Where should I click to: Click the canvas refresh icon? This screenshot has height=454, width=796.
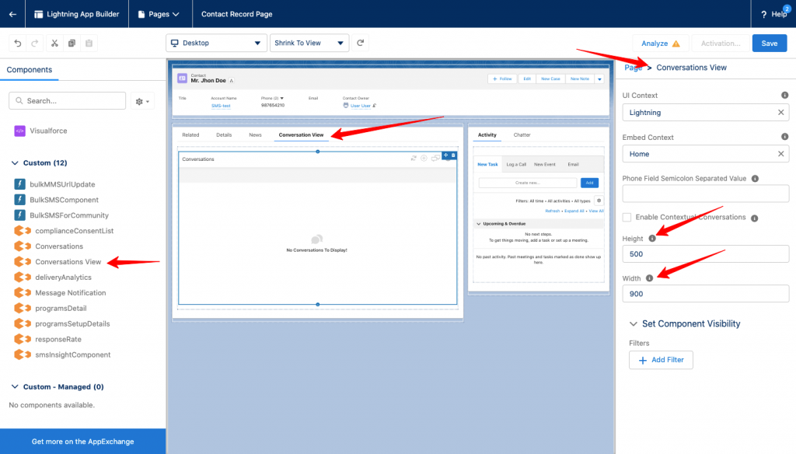pos(361,44)
